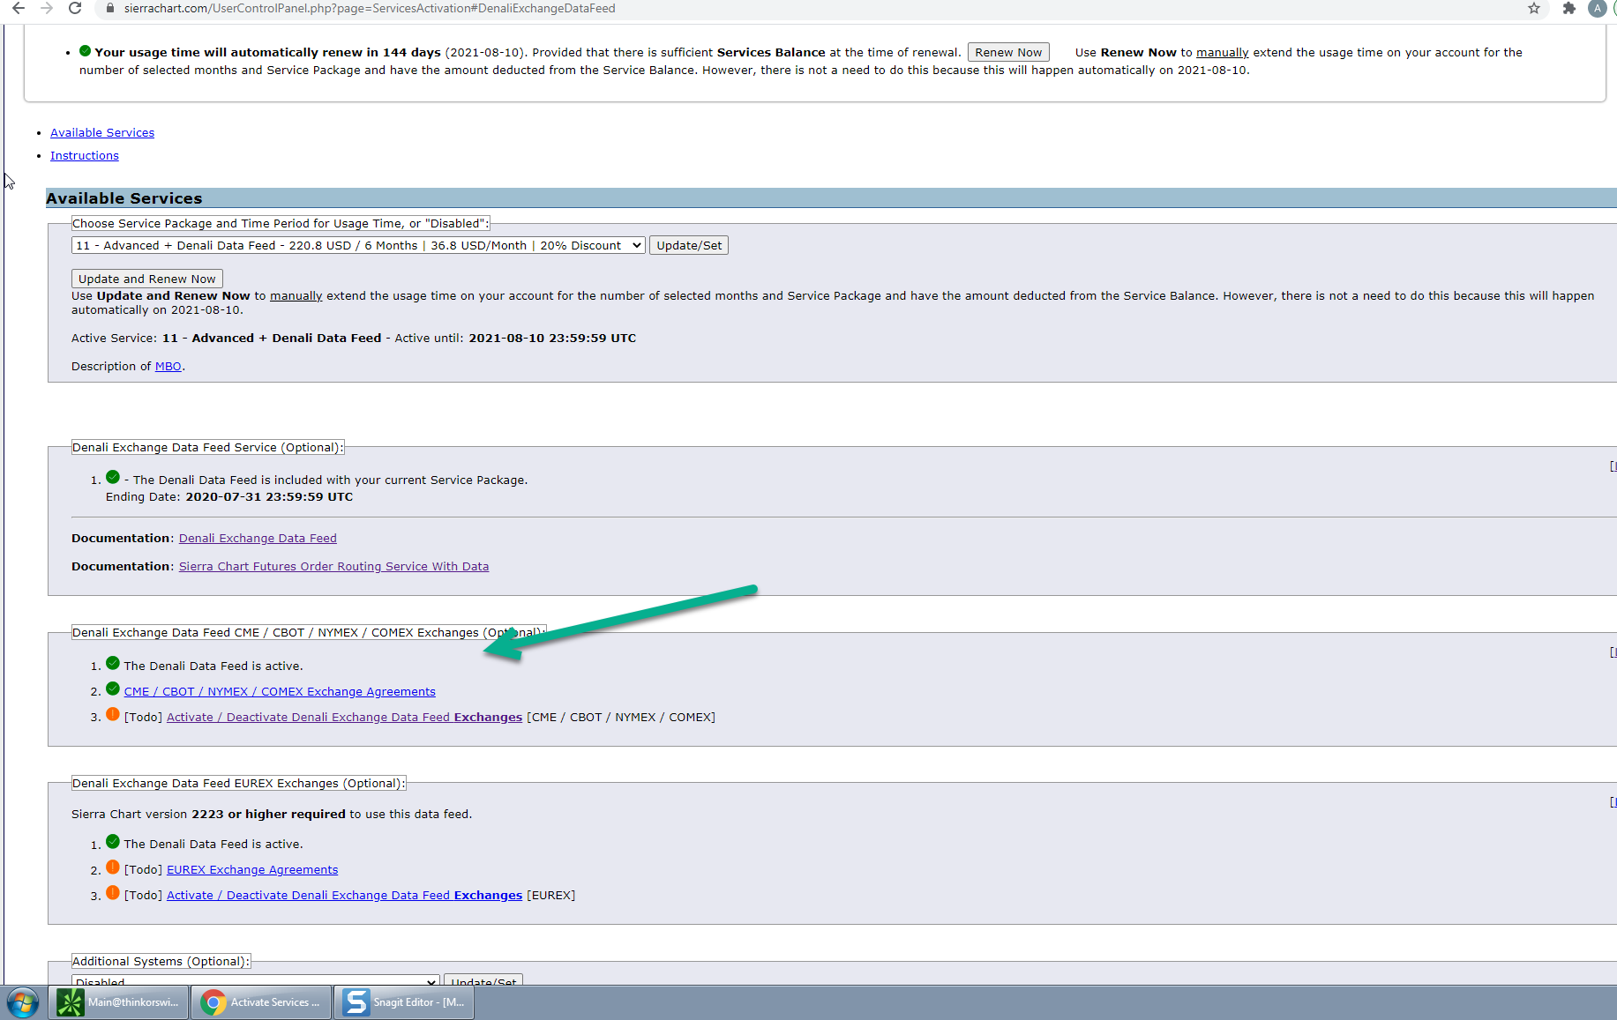The image size is (1617, 1020).
Task: Open the Windows Start menu
Action: [22, 1002]
